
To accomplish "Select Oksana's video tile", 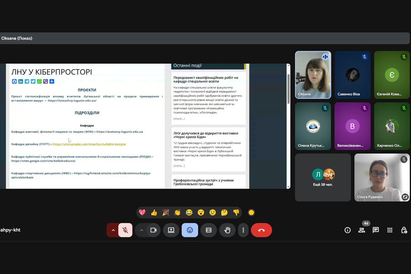I will coord(313,75).
